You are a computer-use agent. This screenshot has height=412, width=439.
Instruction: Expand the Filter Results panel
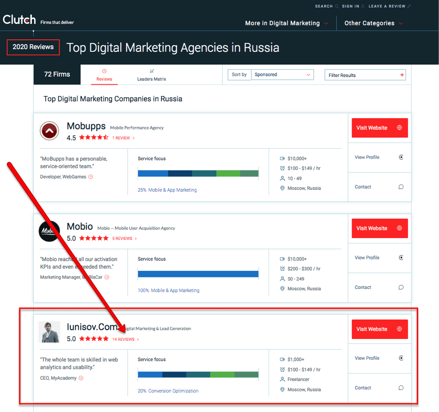pyautogui.click(x=365, y=75)
